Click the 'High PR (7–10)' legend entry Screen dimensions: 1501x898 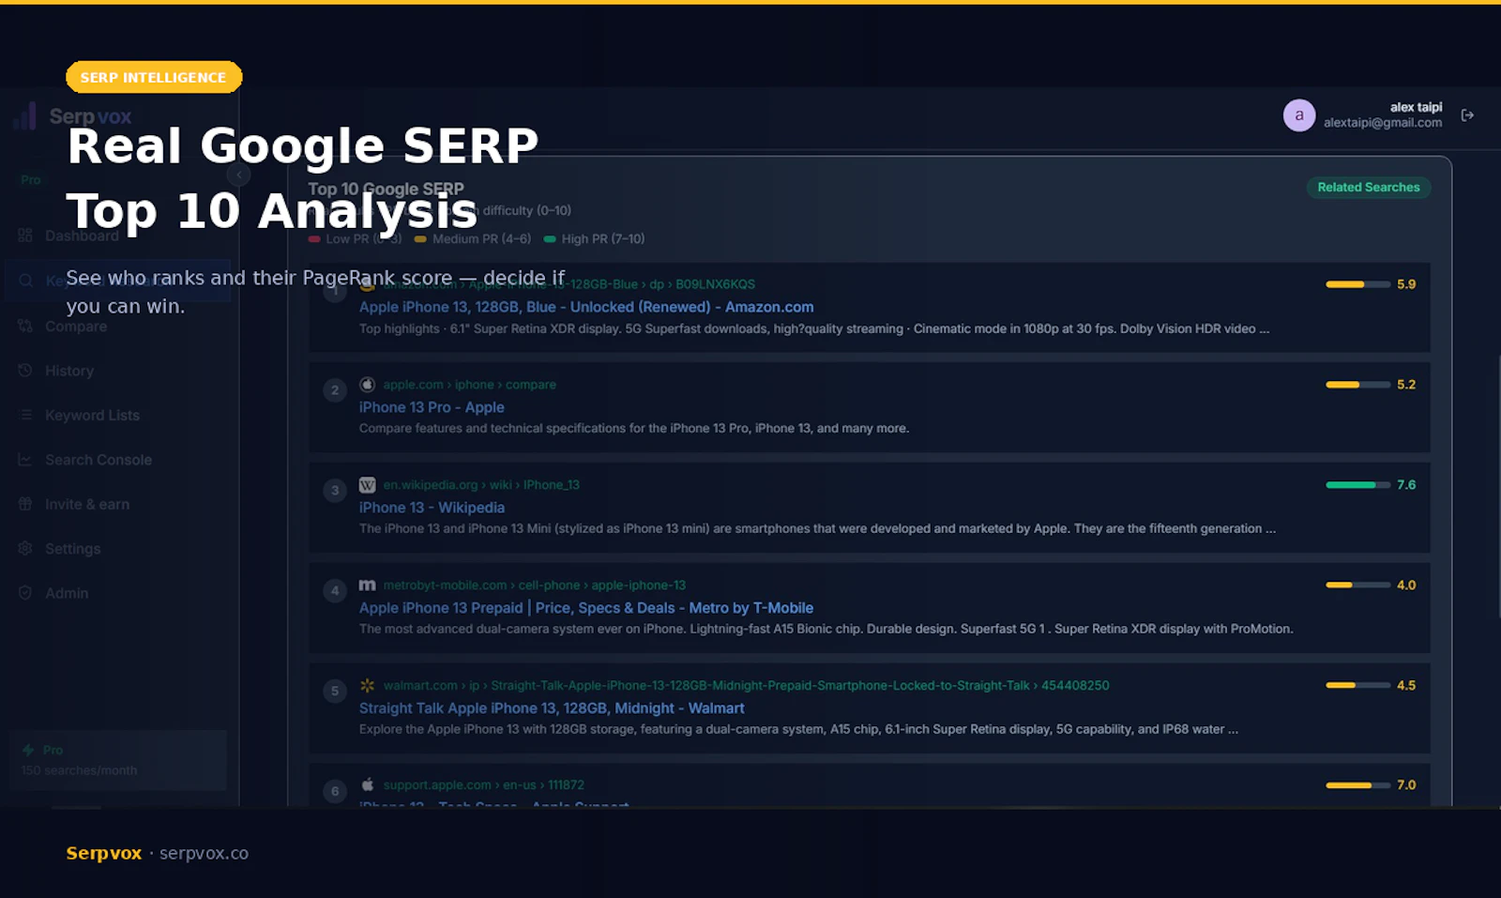(x=594, y=239)
